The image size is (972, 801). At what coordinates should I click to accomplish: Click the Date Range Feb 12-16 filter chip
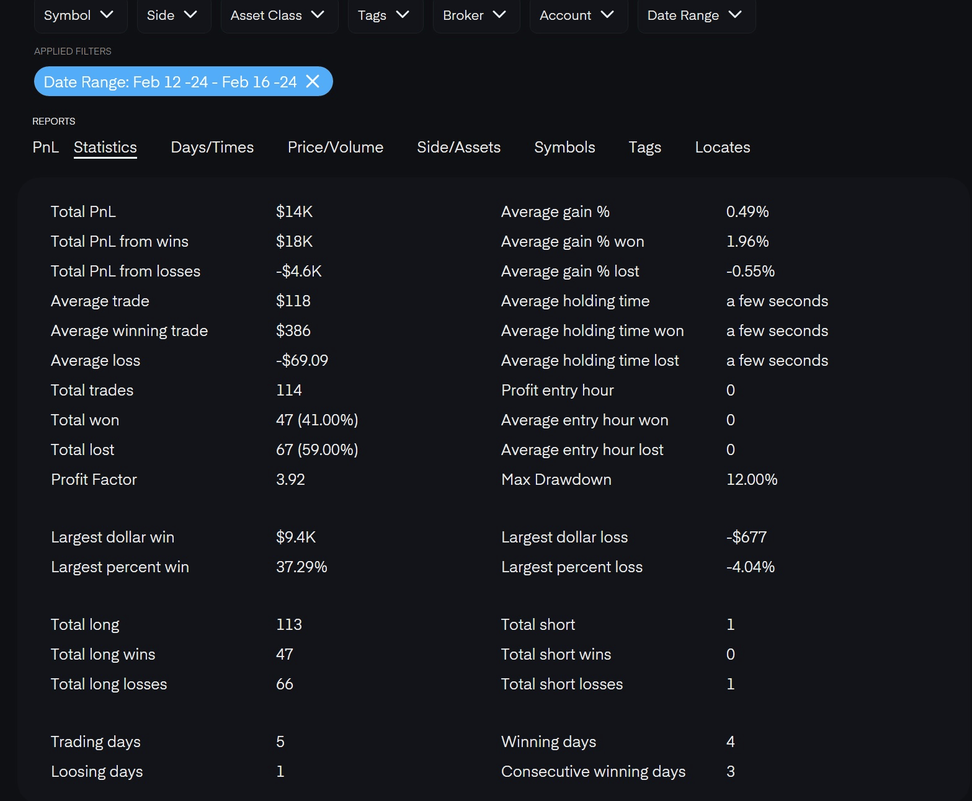(x=170, y=82)
